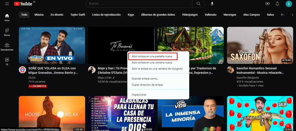296x131 pixels.
Task: Click the search magnifier button
Action: click(198, 4)
